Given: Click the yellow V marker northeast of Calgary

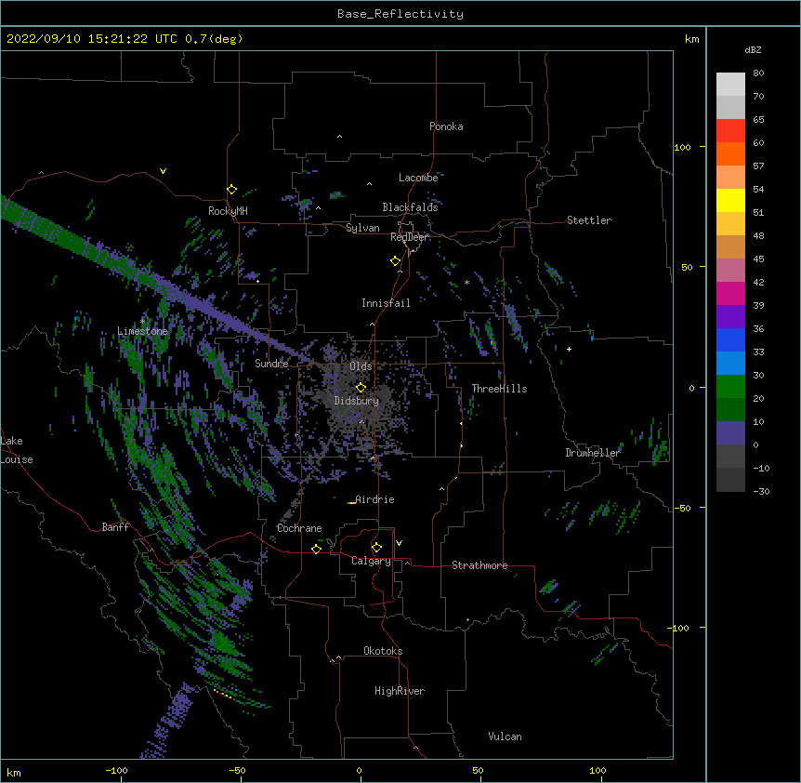Looking at the screenshot, I should coord(399,543).
